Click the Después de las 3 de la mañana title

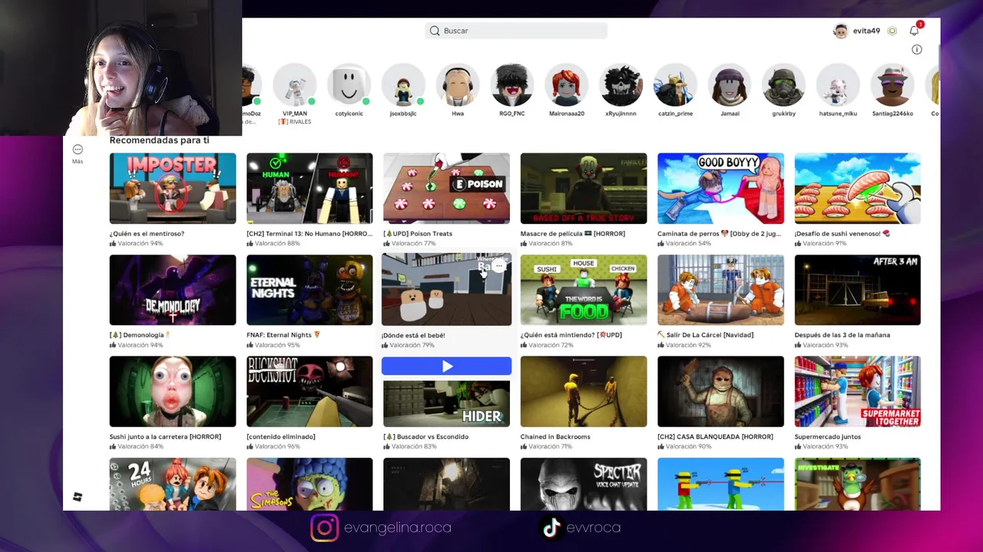coord(842,335)
